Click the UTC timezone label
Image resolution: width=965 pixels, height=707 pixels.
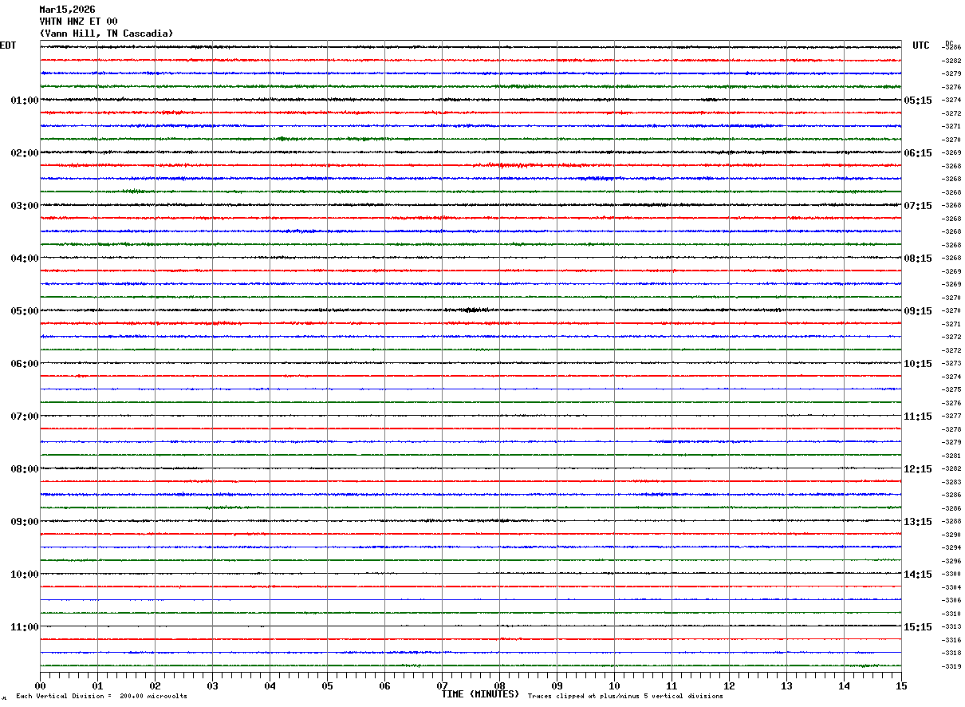(x=921, y=45)
